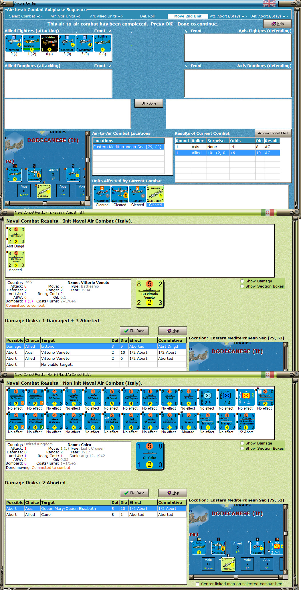Enable Show Section Boxes in Init Naval Air window
This screenshot has width=301, height=590.
[242, 286]
